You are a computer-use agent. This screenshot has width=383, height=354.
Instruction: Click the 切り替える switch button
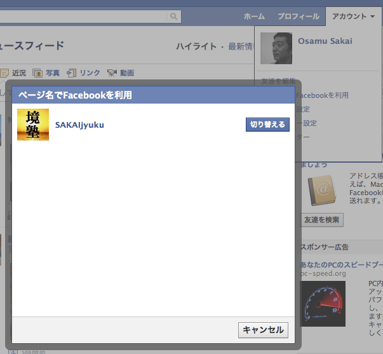coord(267,125)
